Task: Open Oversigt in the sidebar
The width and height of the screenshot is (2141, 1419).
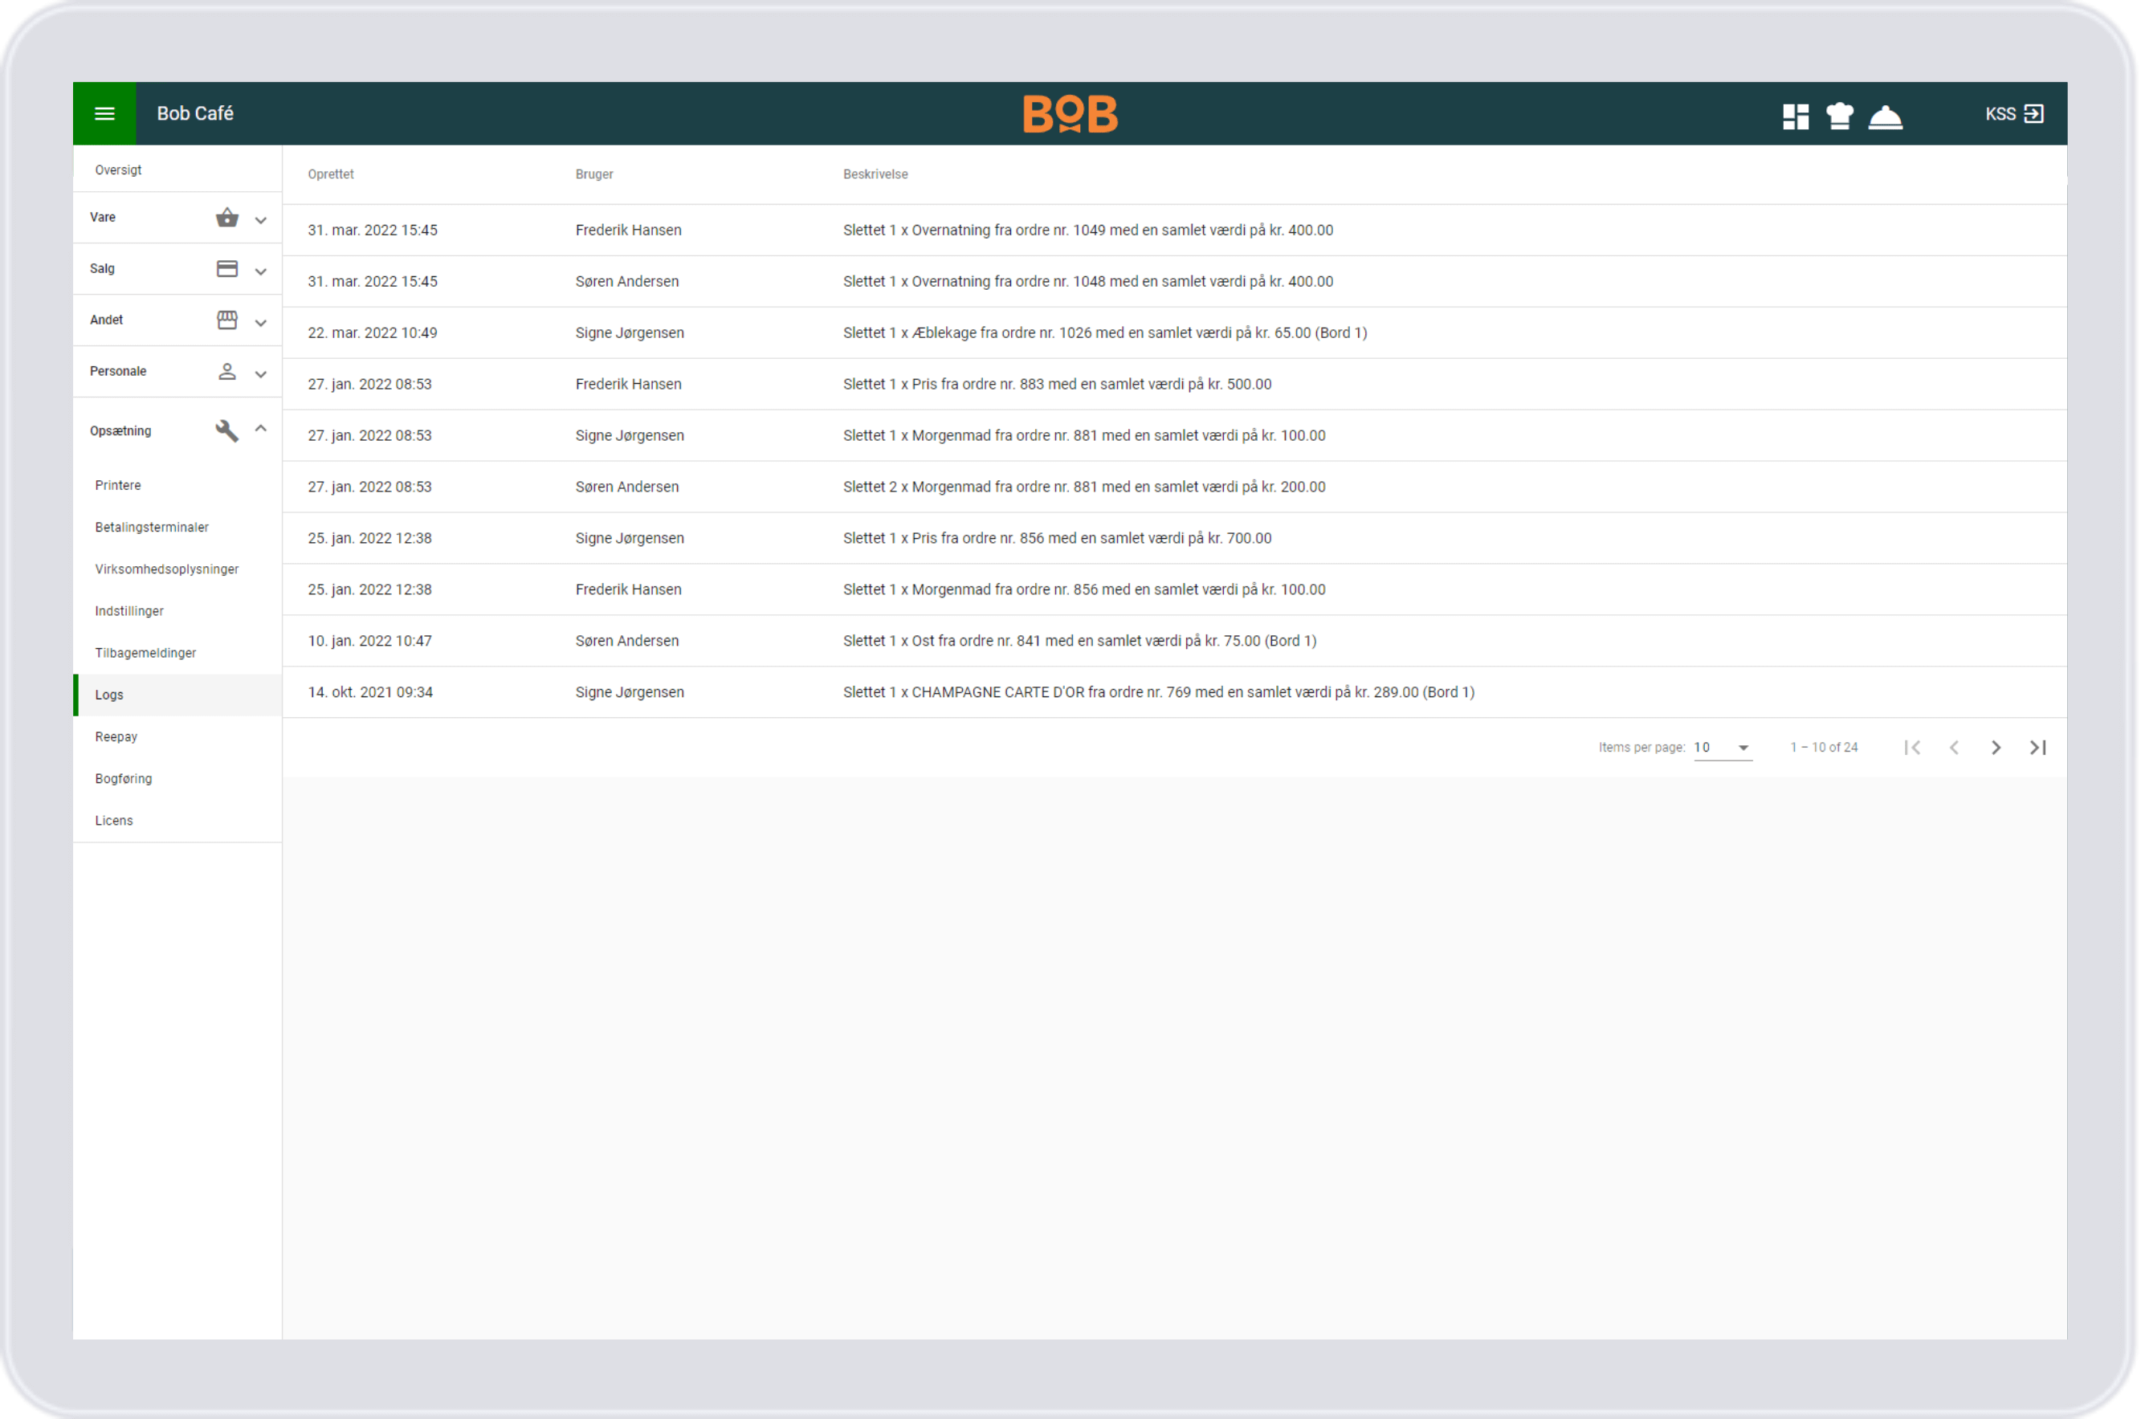Action: point(177,170)
